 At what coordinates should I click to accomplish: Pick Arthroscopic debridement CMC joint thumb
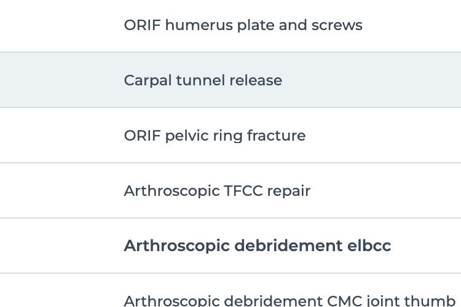230,290
